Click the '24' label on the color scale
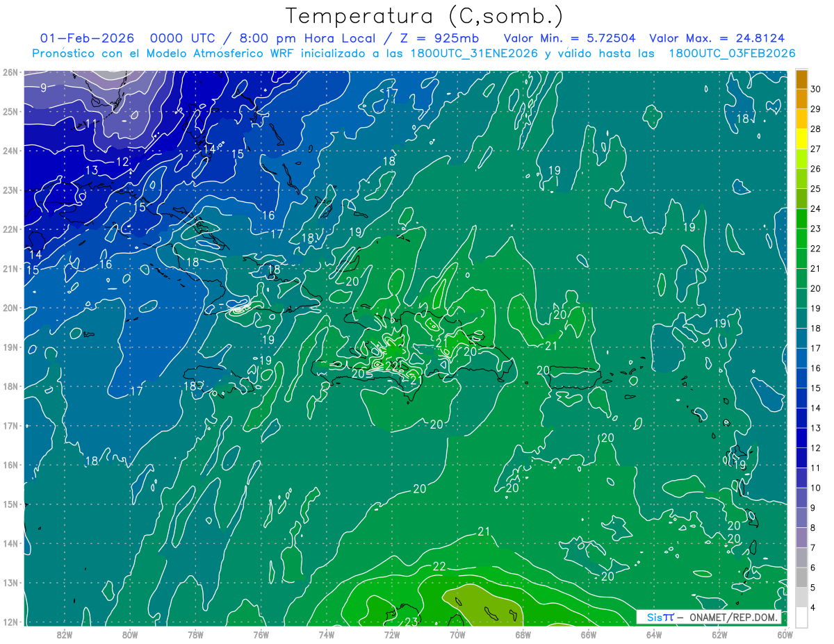Image resolution: width=834 pixels, height=644 pixels. 817,208
